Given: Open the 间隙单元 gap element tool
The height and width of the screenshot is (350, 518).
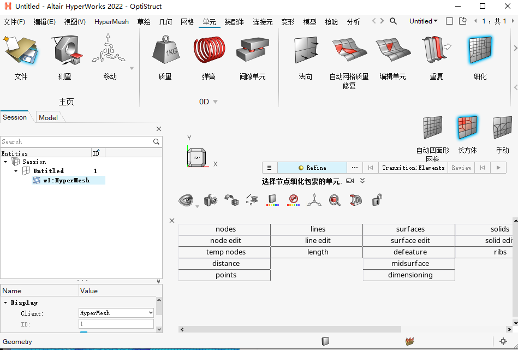Looking at the screenshot, I should pyautogui.click(x=252, y=52).
